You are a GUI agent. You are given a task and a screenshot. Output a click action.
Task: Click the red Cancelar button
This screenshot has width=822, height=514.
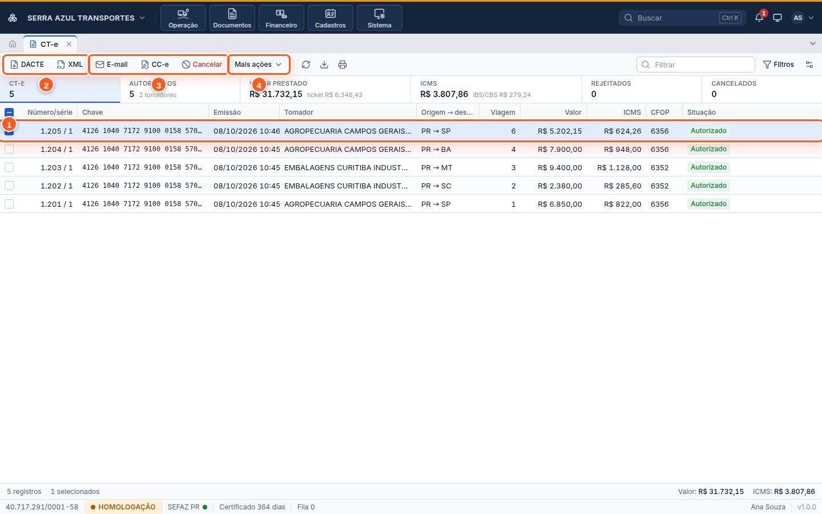[x=202, y=65]
